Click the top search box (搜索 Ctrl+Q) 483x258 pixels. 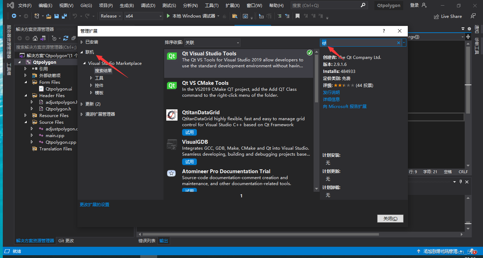click(329, 5)
